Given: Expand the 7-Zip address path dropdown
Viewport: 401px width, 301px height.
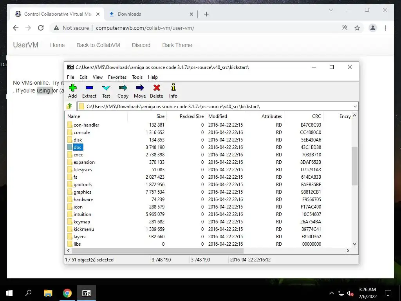Looking at the screenshot, I should [x=355, y=107].
